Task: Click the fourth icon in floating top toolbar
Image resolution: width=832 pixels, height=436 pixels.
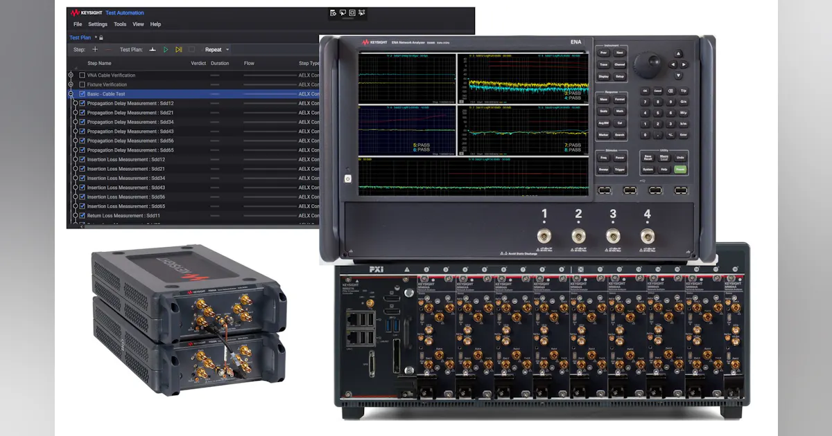Action: pos(362,12)
